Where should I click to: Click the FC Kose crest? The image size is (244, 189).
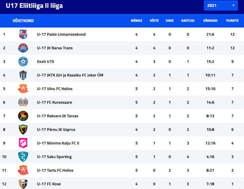pos(23,184)
